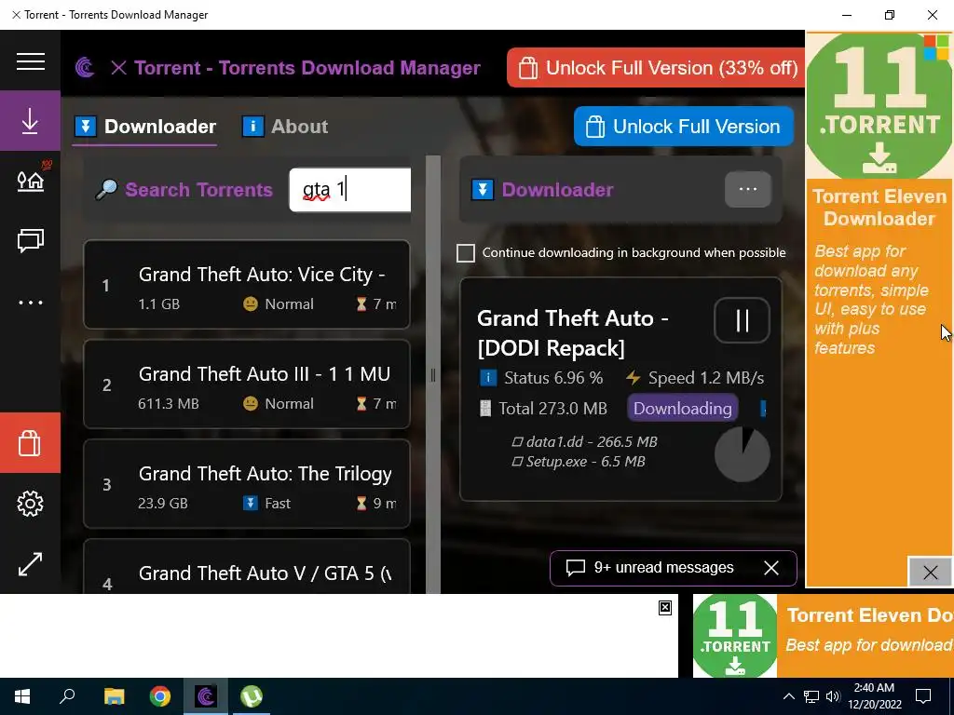The height and width of the screenshot is (715, 954).
Task: Open the Downloader panel options (three dots)
Action: (748, 189)
